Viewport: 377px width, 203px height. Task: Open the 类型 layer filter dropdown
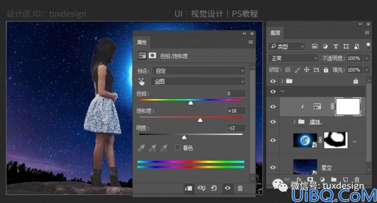pyautogui.click(x=287, y=46)
